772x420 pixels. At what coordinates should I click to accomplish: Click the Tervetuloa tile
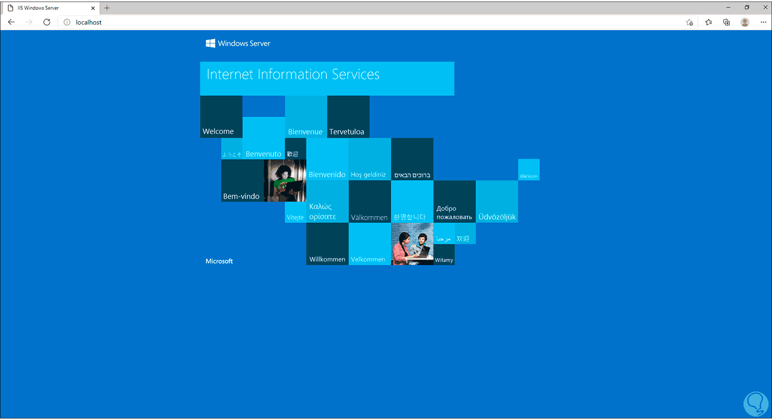tap(348, 117)
